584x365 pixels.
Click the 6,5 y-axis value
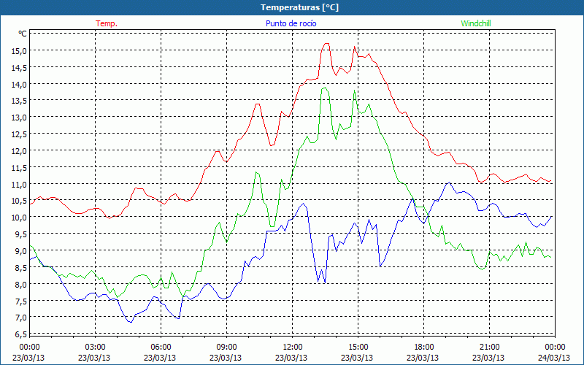coord(21,334)
